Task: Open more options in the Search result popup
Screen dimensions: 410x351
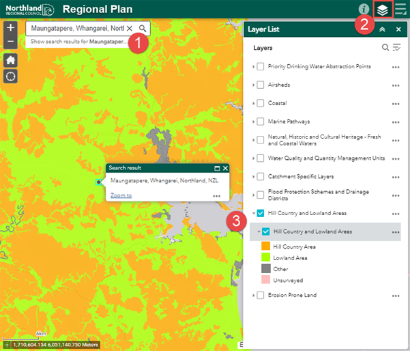Action: (216, 196)
